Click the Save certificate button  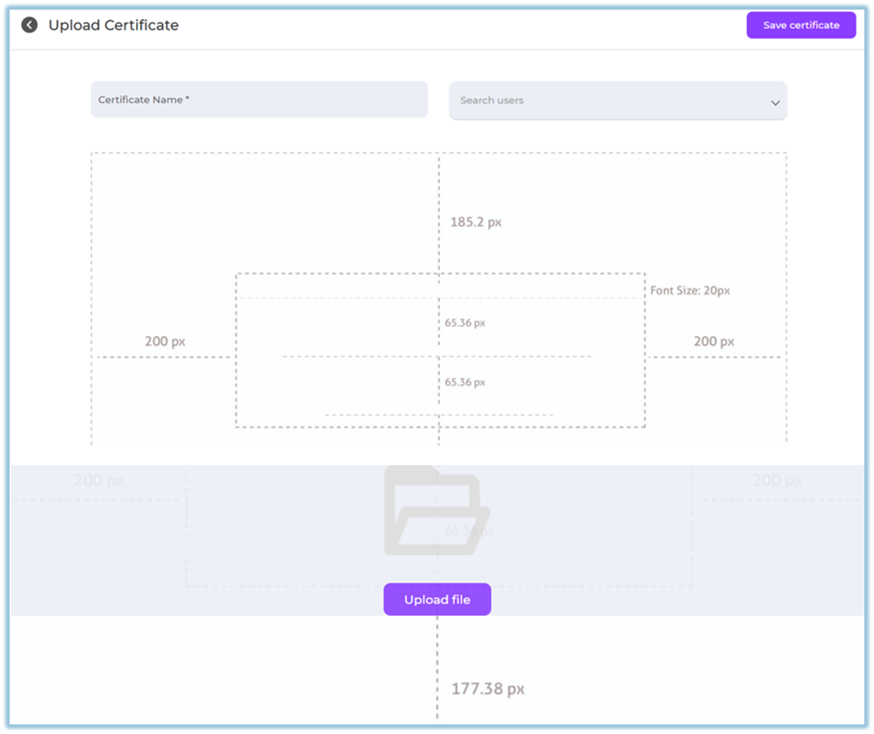(x=800, y=25)
